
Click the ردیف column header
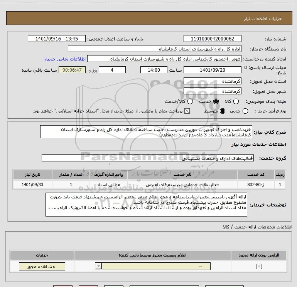coord(280,175)
